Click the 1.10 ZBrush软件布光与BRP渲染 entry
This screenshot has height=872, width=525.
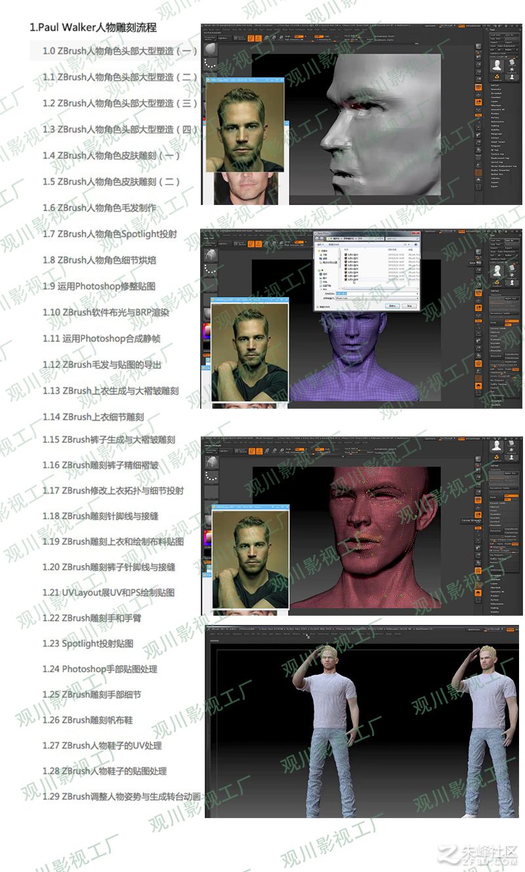click(106, 313)
